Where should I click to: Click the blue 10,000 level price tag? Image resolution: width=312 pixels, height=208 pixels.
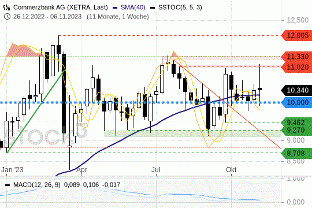(x=296, y=102)
